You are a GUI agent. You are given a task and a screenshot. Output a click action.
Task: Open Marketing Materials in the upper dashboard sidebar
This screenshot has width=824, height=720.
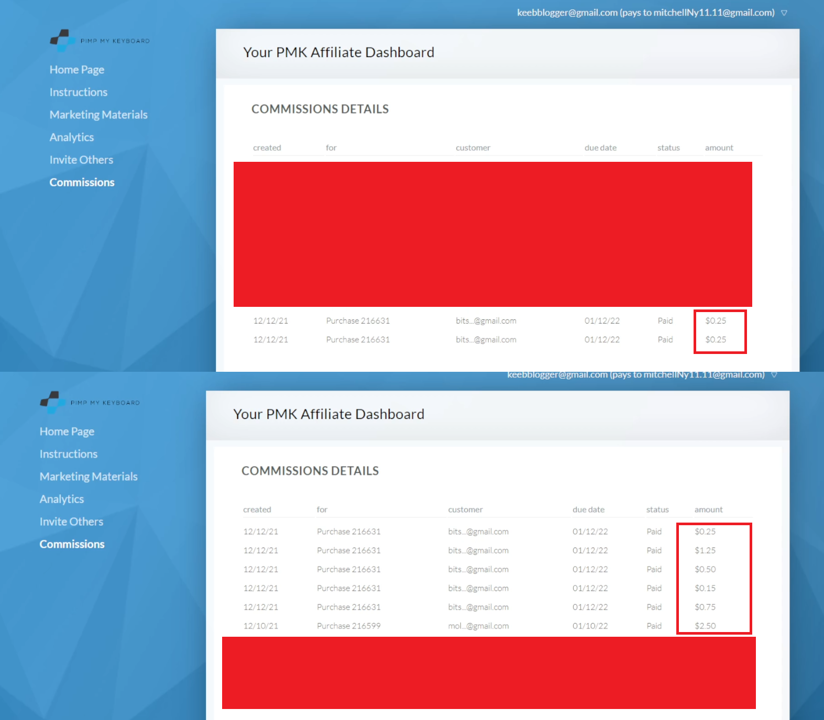pyautogui.click(x=98, y=115)
